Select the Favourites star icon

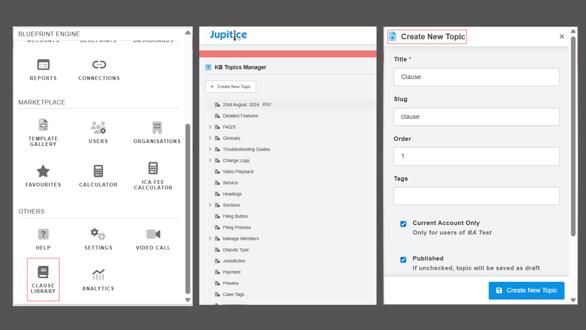[43, 171]
